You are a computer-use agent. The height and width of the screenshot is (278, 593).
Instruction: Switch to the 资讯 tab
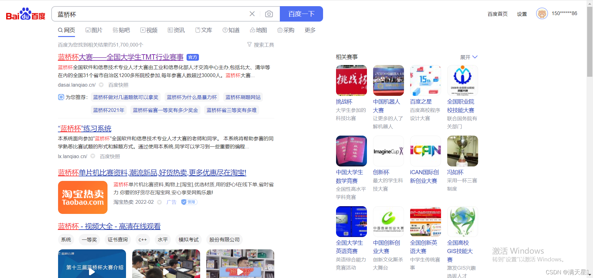[176, 30]
